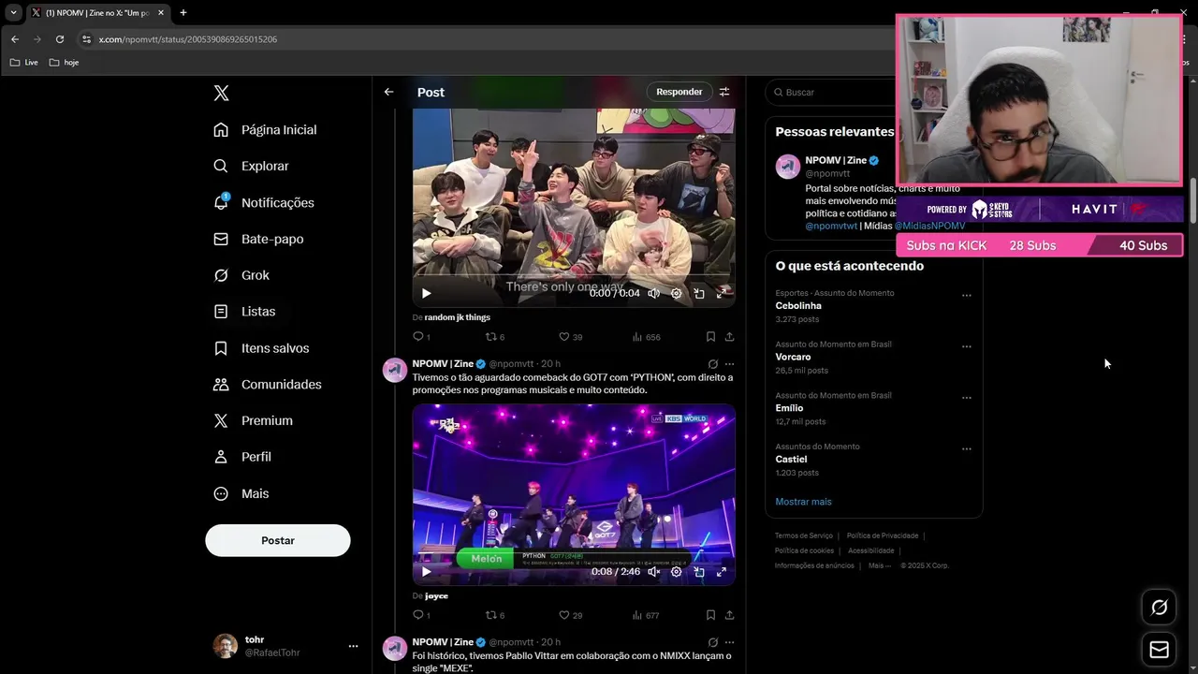Repost the GOT7 PYTHON post

click(494, 615)
